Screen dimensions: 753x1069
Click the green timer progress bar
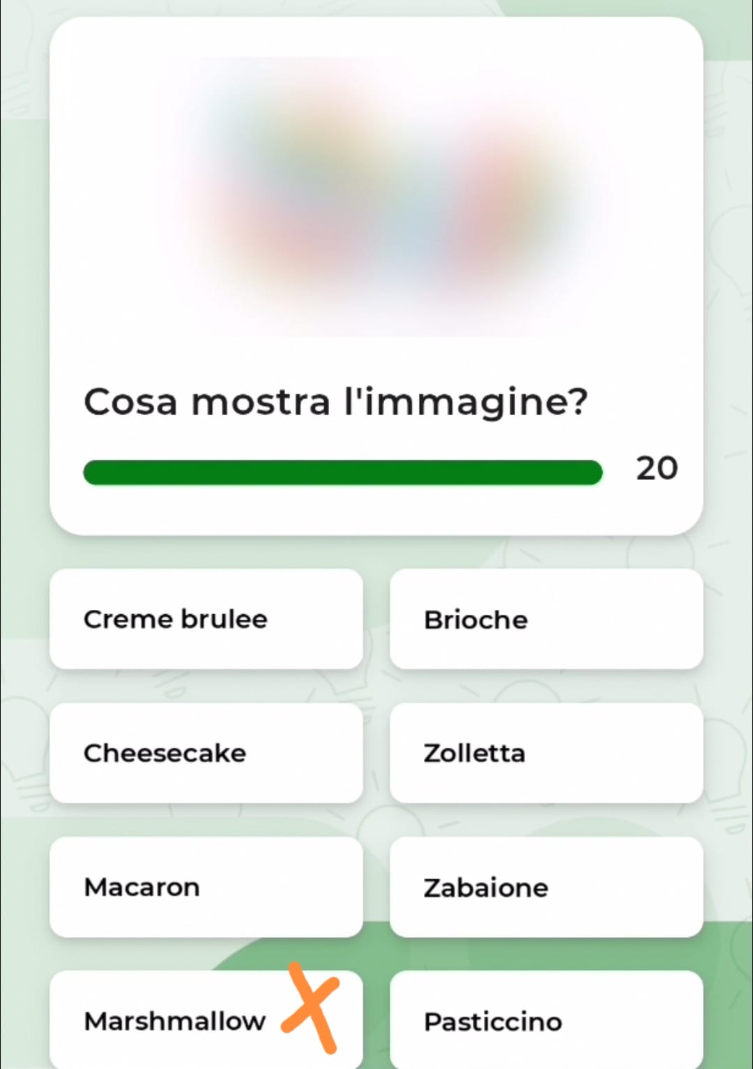pos(342,472)
